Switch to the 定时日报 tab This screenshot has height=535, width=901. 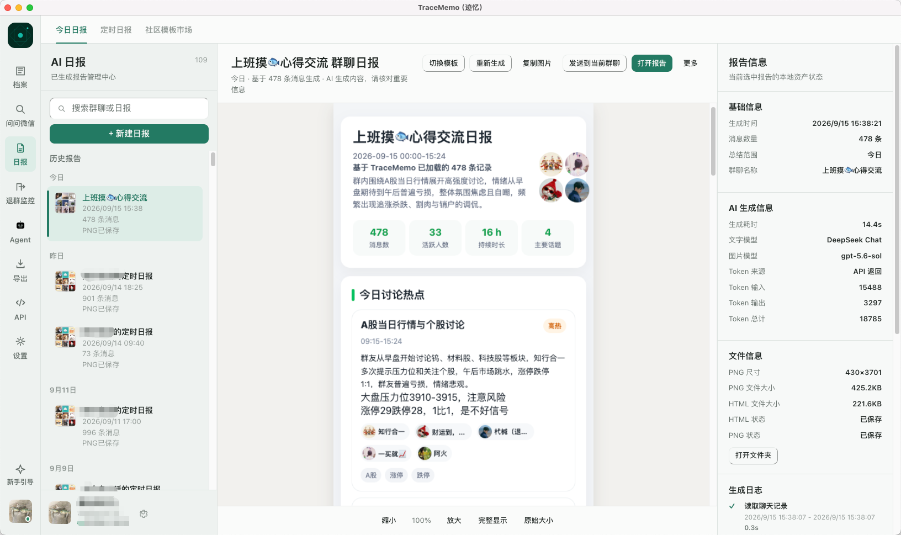click(x=116, y=30)
